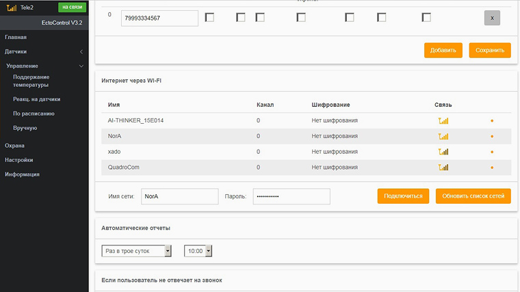The image size is (520, 292).
Task: Click the Tele2 signal strength icon
Action: [12, 8]
